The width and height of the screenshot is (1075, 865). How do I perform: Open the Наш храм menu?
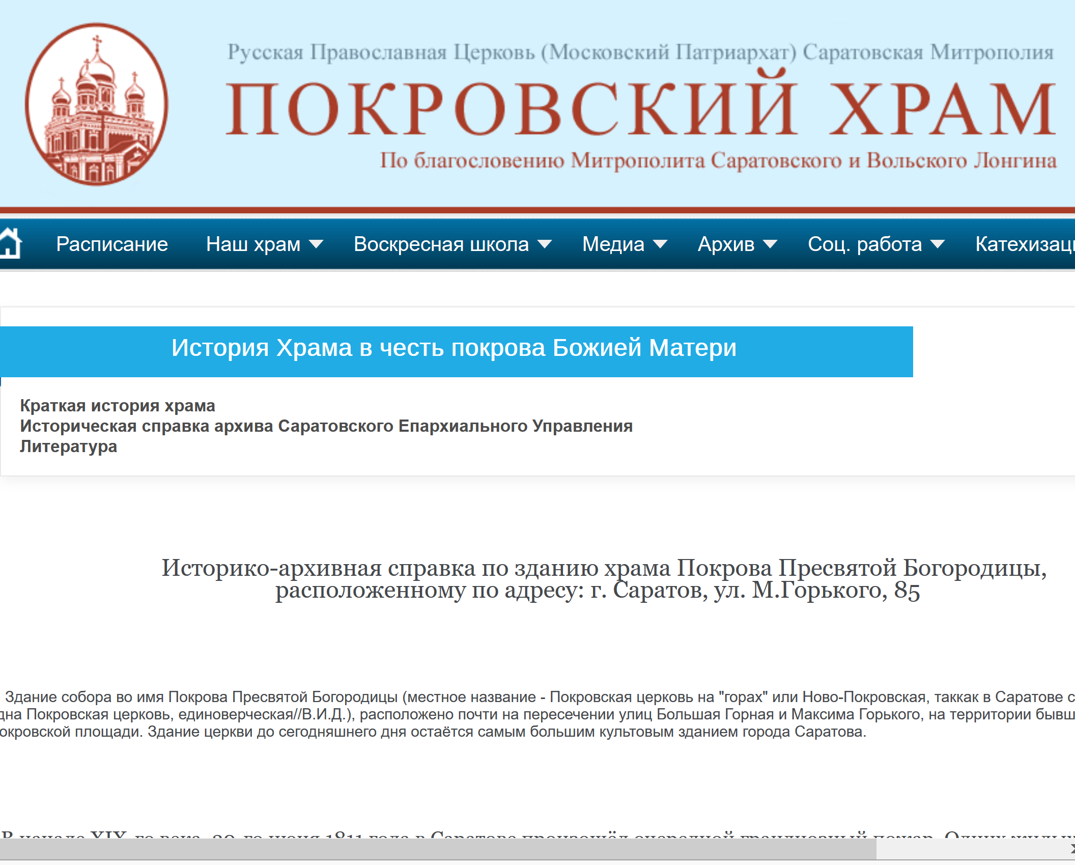coord(253,244)
